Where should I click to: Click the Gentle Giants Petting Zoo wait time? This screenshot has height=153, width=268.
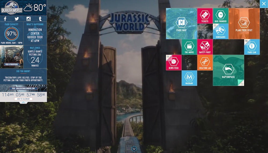pos(35,58)
